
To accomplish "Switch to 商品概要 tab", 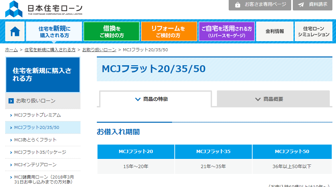I will point(273,99).
